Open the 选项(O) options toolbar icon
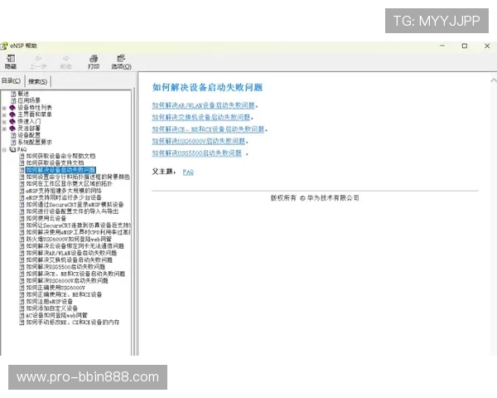 (121, 58)
